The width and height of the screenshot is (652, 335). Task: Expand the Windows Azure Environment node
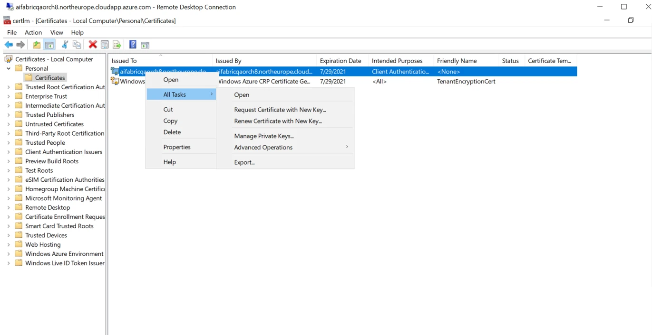pos(9,254)
